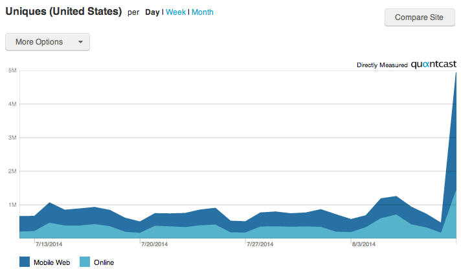Toggle the Mobile Web series via legend text
461x274 pixels.
(x=52, y=262)
